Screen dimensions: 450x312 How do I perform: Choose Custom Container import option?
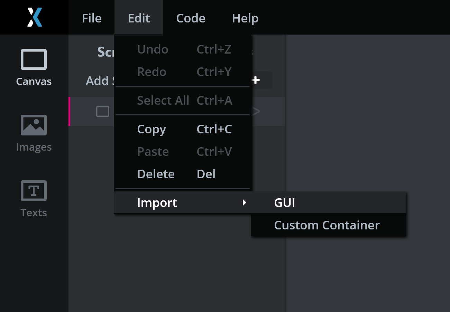click(327, 225)
